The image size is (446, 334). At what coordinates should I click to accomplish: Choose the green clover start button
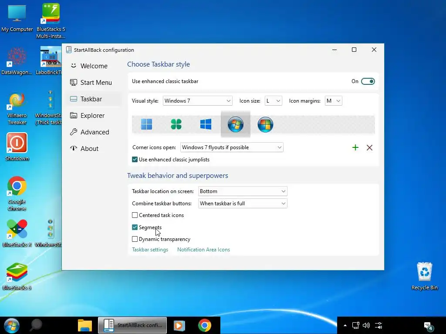coord(176,124)
